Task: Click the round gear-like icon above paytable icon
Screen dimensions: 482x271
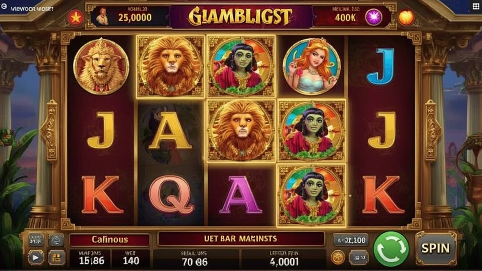Action: pos(56,240)
